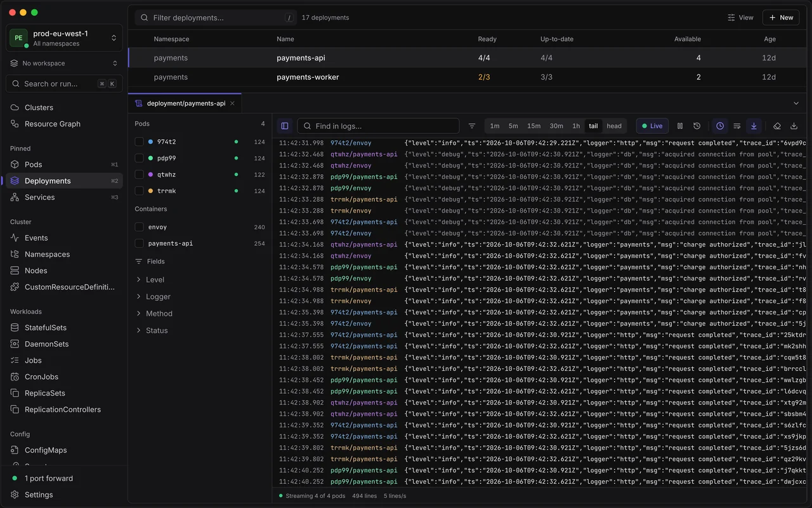Select the 1h time range
The width and height of the screenshot is (812, 508).
[x=576, y=126]
